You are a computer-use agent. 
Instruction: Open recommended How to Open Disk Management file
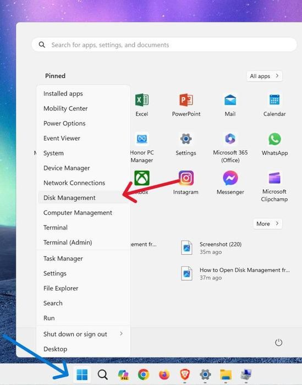235,273
